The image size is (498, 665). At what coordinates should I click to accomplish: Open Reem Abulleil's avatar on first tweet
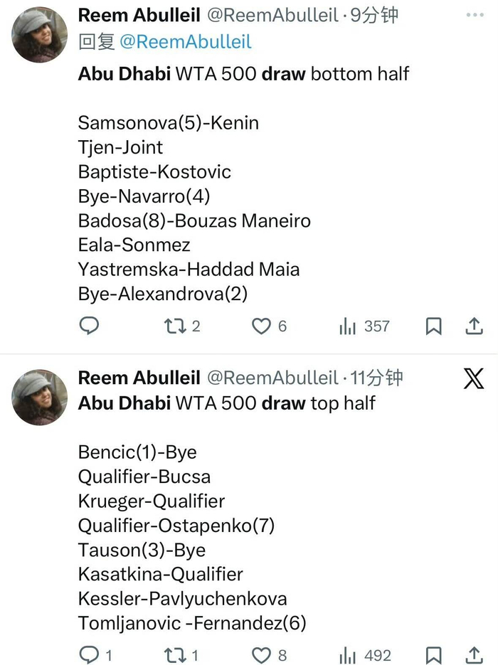point(41,34)
